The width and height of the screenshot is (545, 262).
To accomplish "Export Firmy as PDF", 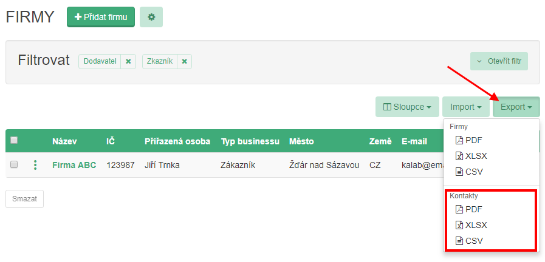I will 468,140.
